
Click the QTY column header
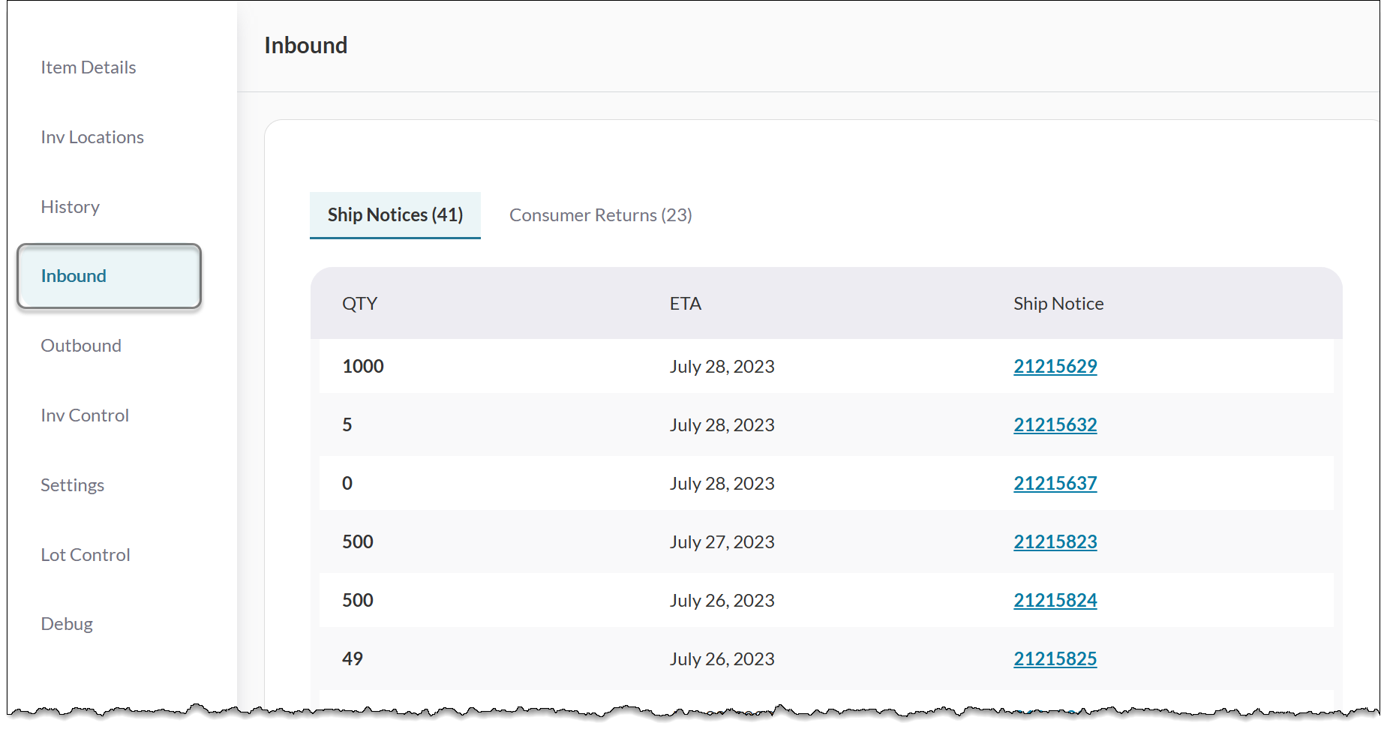coord(359,304)
